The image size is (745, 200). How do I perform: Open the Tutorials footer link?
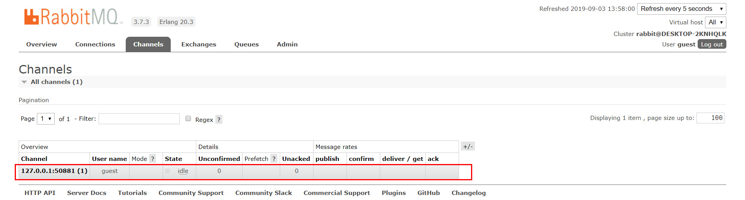(132, 193)
